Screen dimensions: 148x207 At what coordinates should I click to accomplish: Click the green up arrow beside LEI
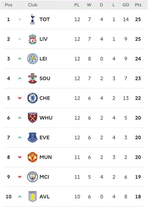tap(20, 59)
